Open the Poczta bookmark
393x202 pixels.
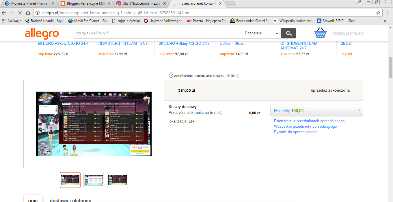pyautogui.click(x=206, y=21)
